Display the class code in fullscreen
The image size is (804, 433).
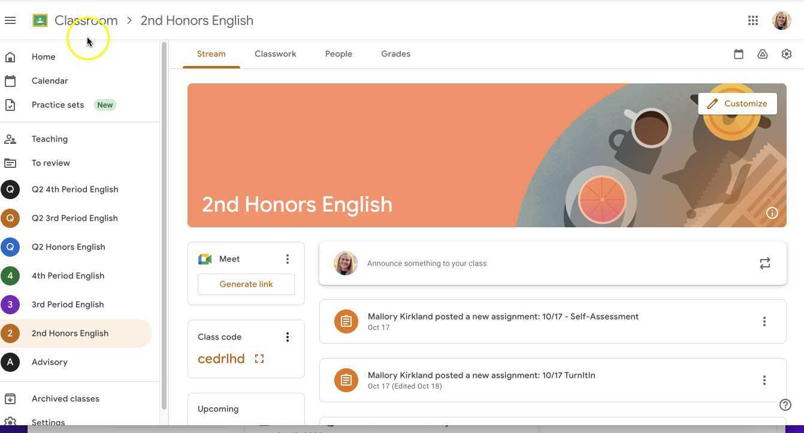pos(259,358)
